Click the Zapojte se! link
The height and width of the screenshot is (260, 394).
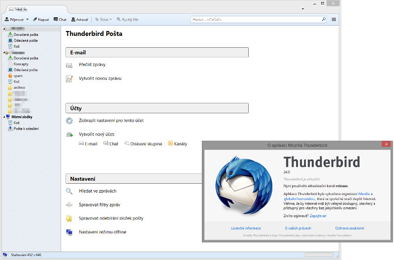click(318, 216)
